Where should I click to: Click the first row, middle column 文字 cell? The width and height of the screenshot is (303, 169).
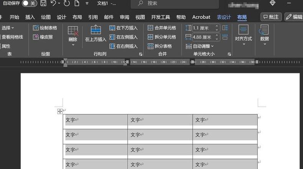pyautogui.click(x=160, y=122)
